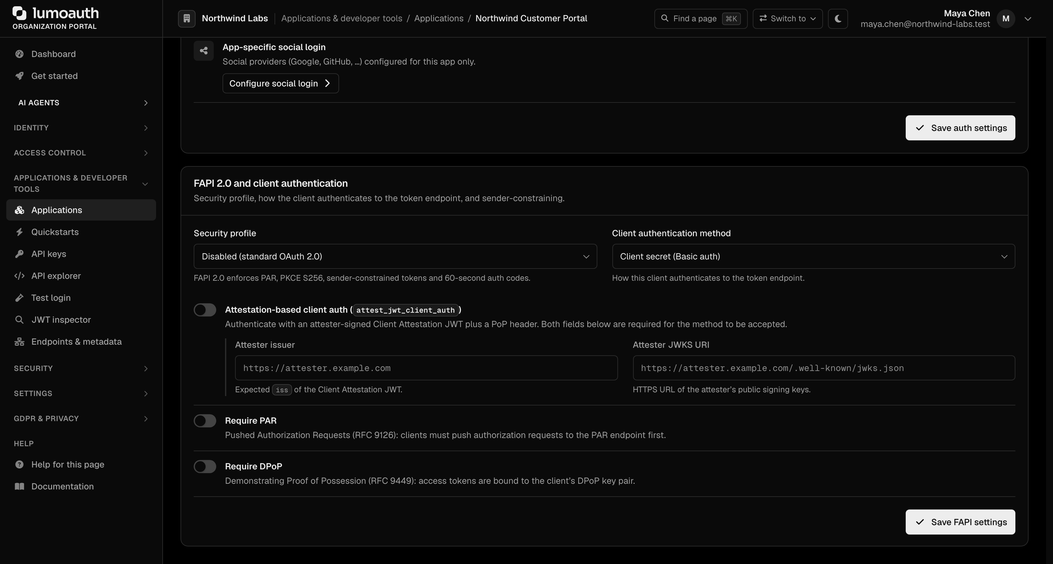
Task: Click the Quickstarts lightning icon
Action: (x=19, y=232)
